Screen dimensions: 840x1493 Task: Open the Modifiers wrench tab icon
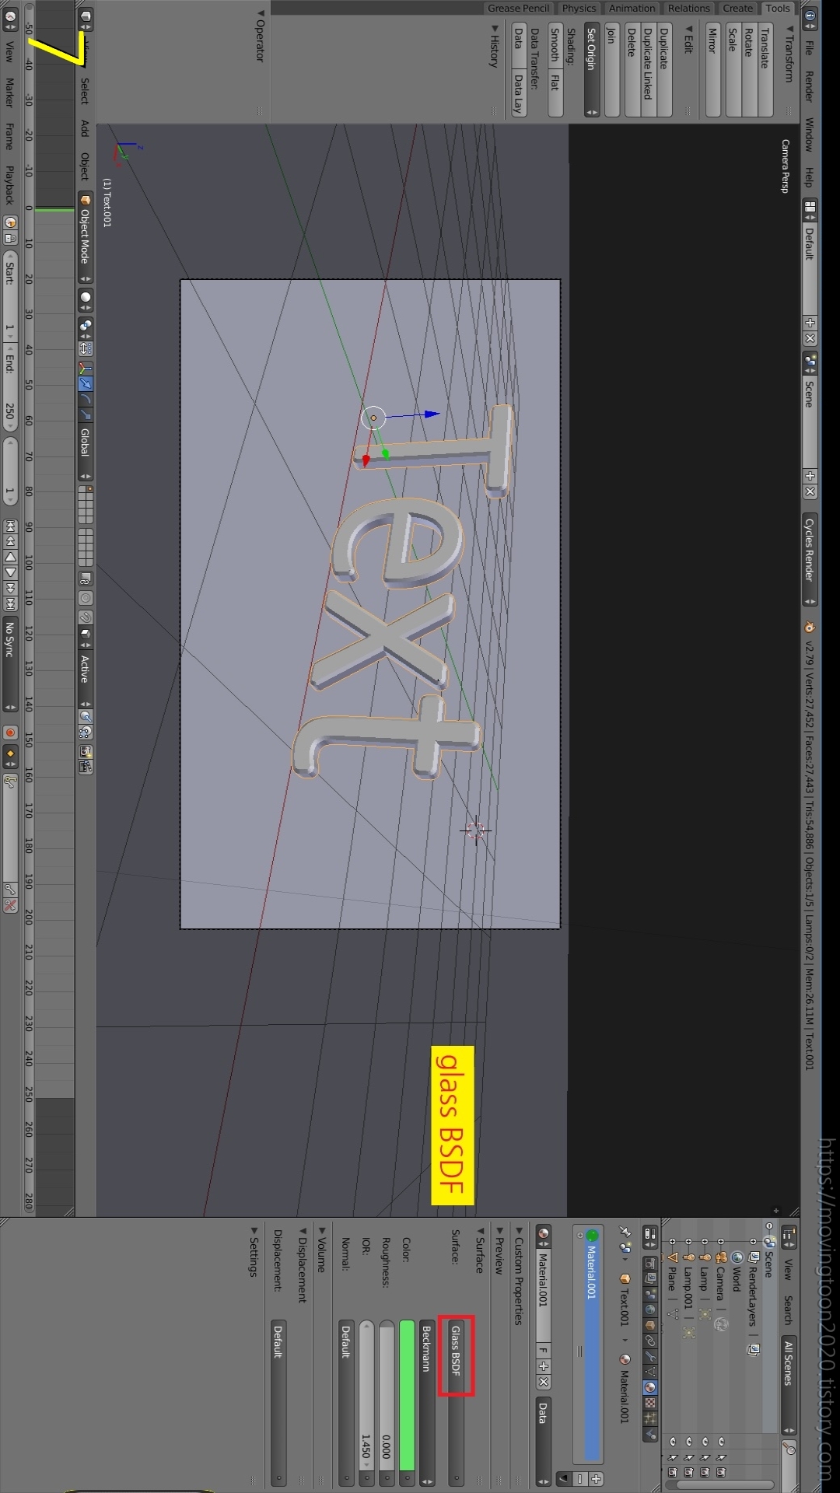[650, 1357]
